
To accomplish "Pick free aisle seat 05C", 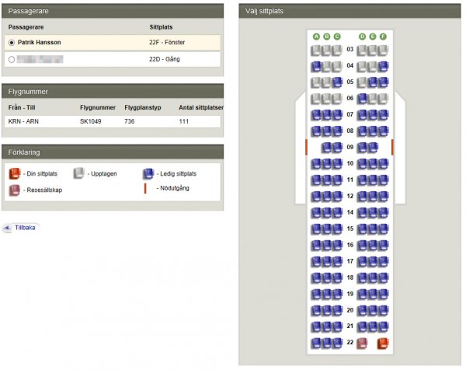I will click(336, 82).
